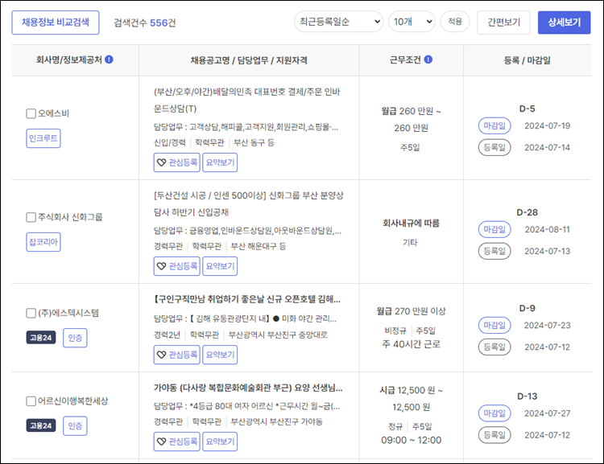Click the 주식회사 신화그룹 company name
The image size is (604, 464).
[x=70, y=217]
